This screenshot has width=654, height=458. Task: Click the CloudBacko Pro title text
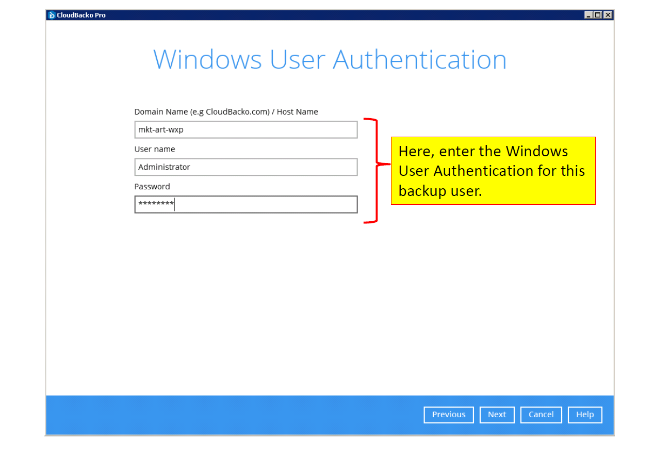(x=81, y=15)
